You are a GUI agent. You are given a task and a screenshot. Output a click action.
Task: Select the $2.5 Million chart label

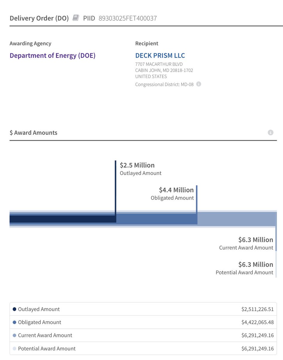tap(137, 165)
